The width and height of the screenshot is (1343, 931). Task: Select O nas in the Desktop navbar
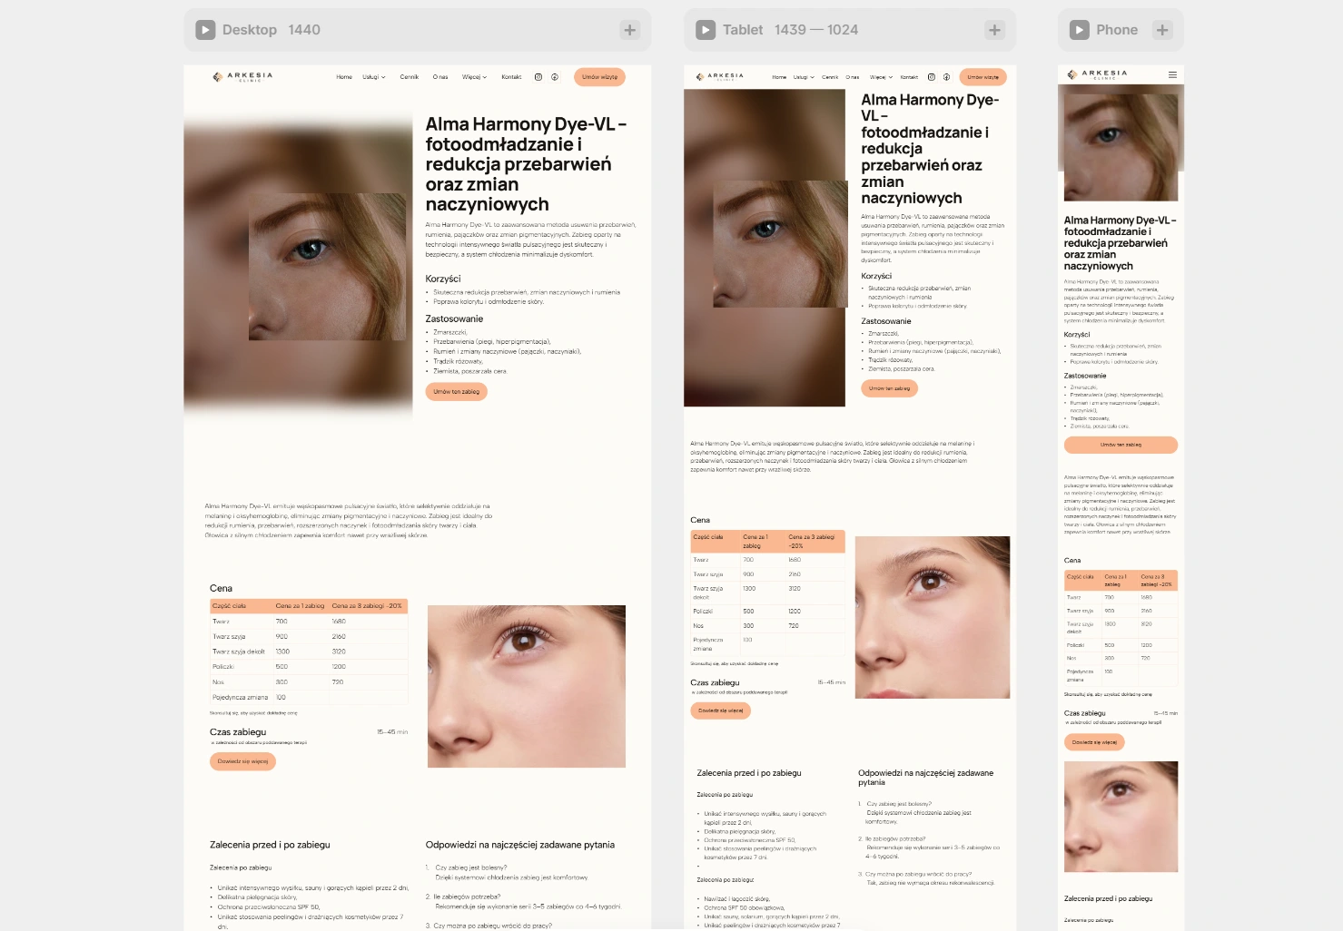[x=440, y=77]
